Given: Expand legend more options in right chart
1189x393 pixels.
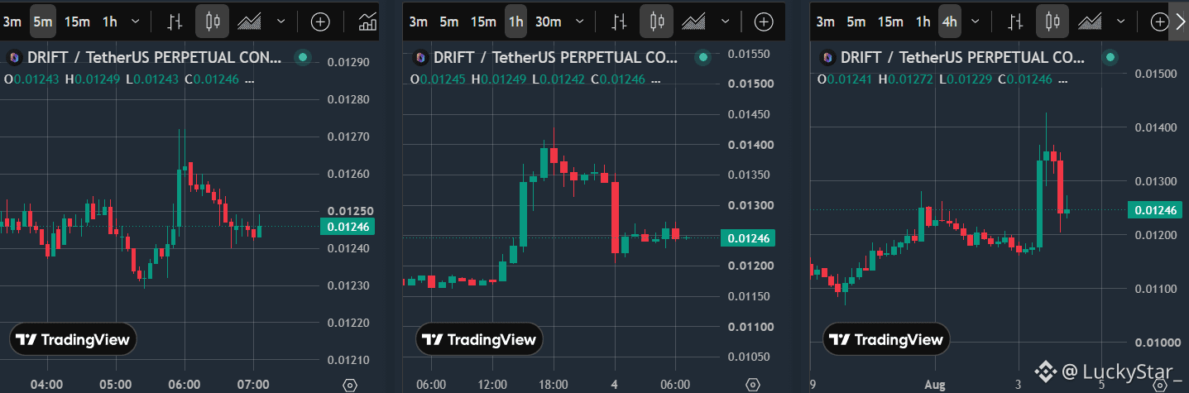Looking at the screenshot, I should [x=1064, y=79].
